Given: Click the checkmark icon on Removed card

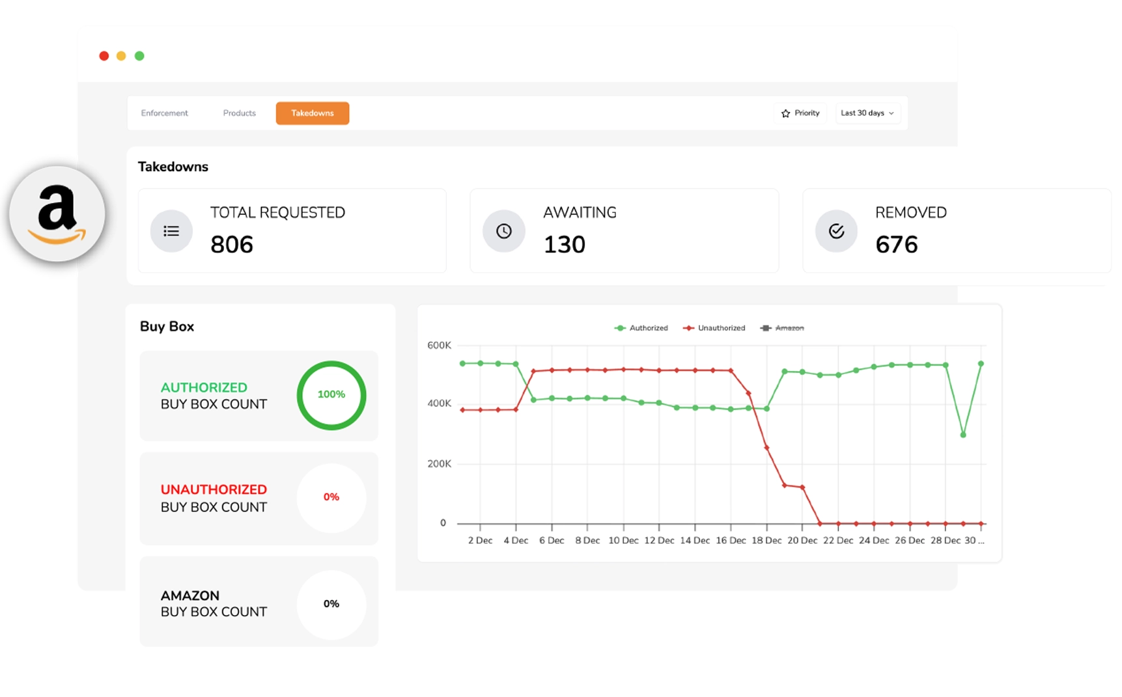Looking at the screenshot, I should [836, 230].
